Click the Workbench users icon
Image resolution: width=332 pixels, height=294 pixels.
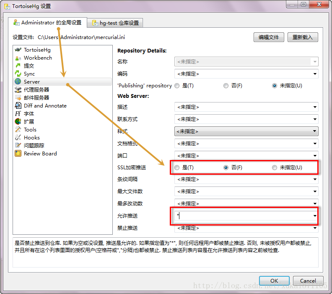pos(18,58)
